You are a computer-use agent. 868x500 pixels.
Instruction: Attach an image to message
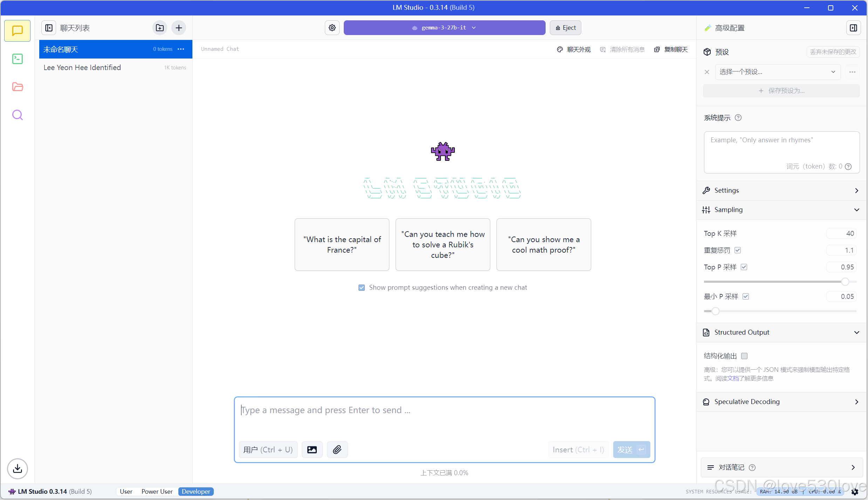312,450
